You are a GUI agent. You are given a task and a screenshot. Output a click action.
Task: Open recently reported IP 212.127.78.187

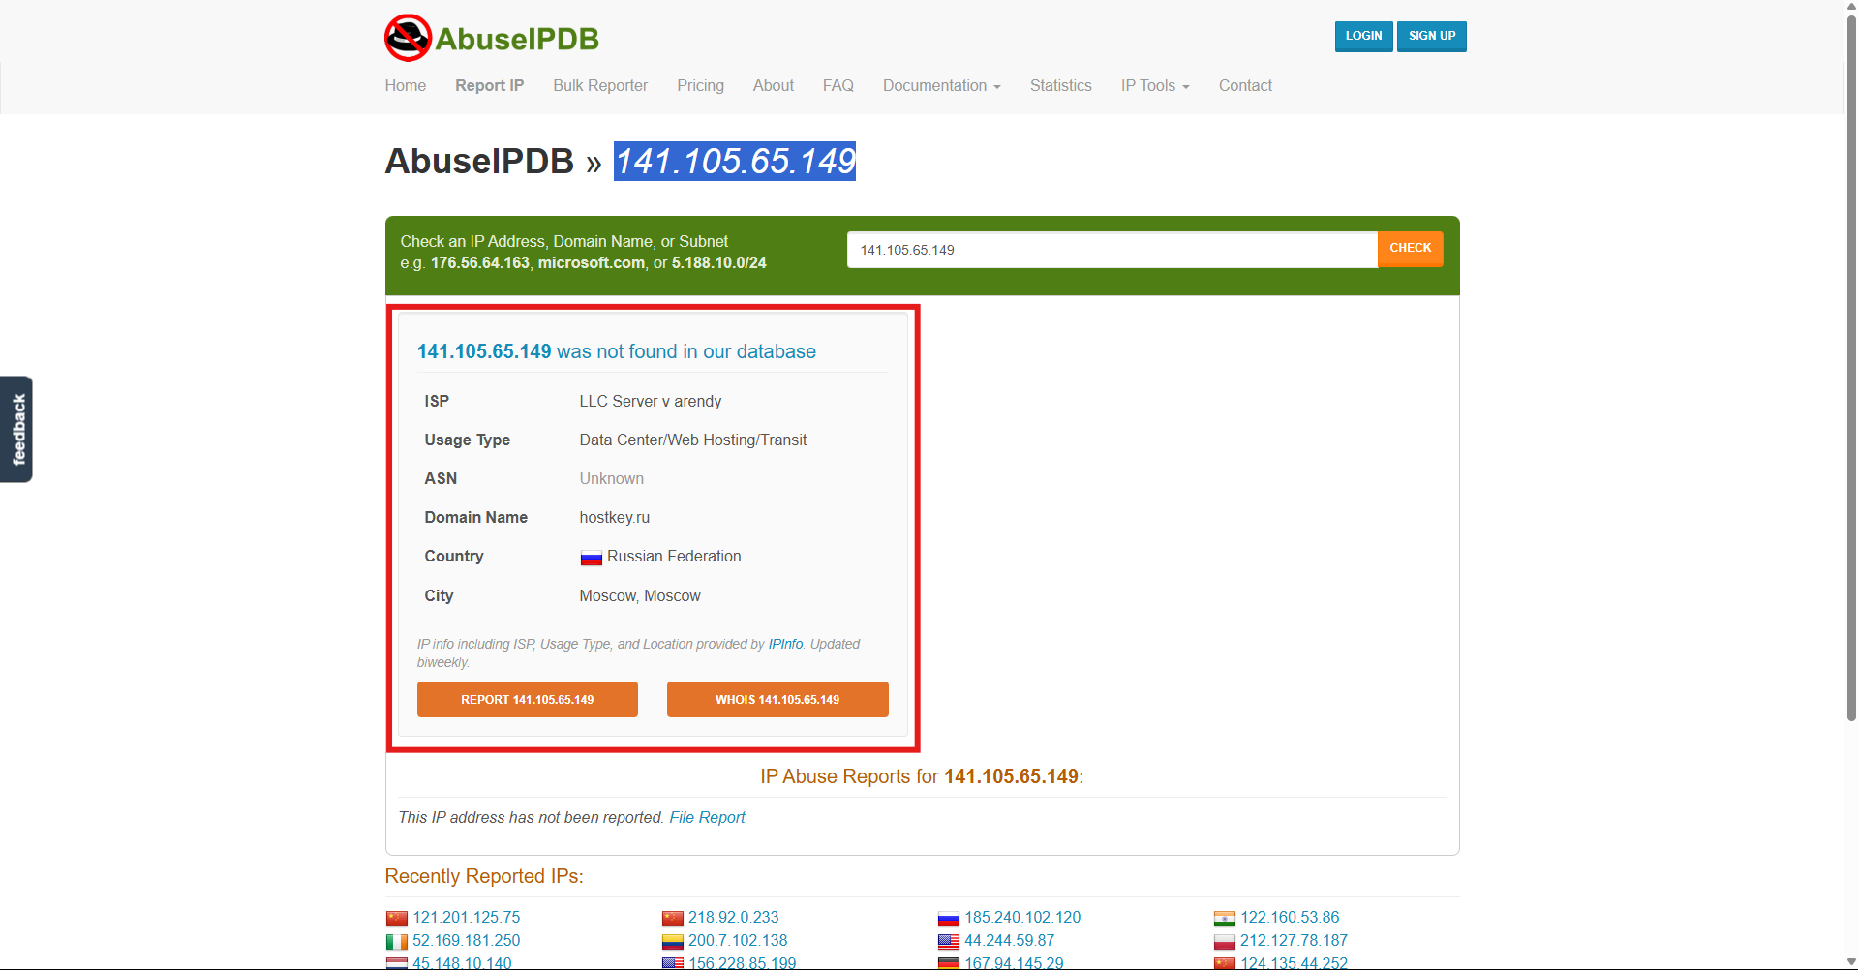pyautogui.click(x=1294, y=940)
